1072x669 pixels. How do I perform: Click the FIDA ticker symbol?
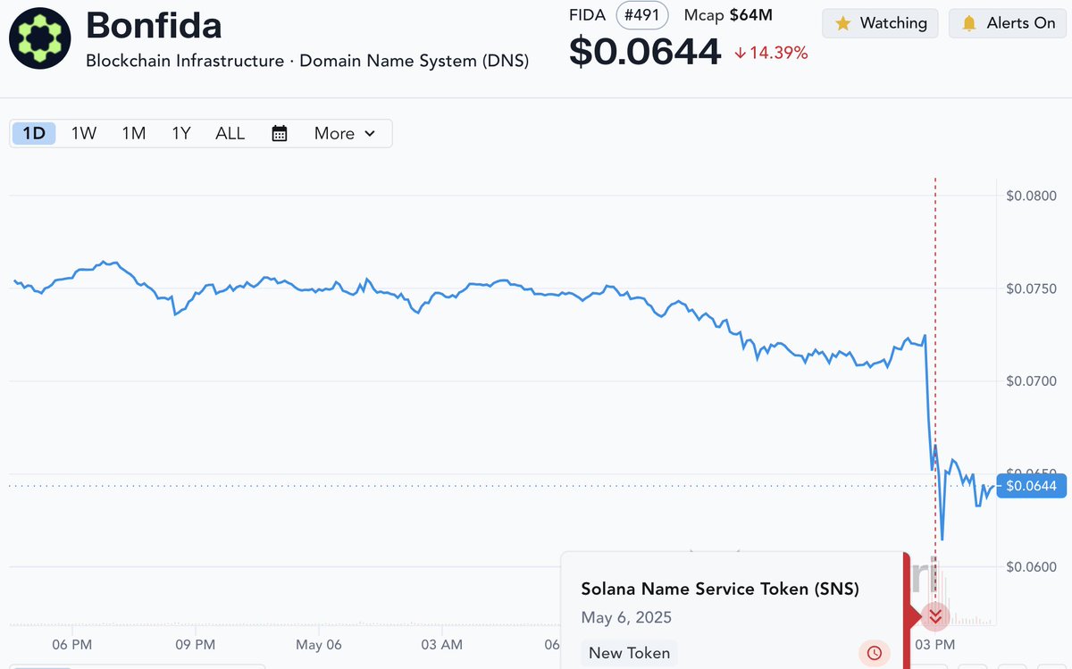pos(587,15)
